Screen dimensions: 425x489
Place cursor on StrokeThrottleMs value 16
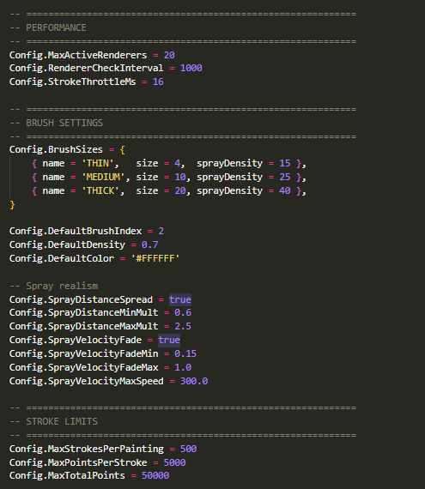click(158, 81)
